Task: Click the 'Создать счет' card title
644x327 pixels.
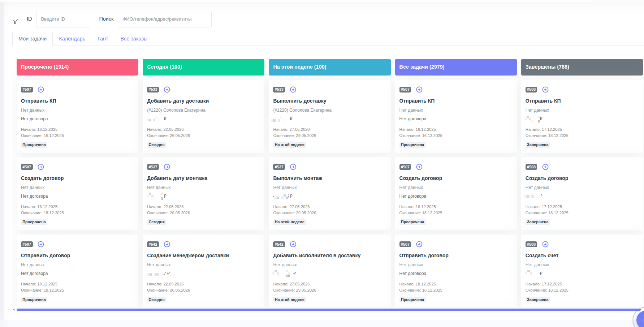Action: click(542, 255)
